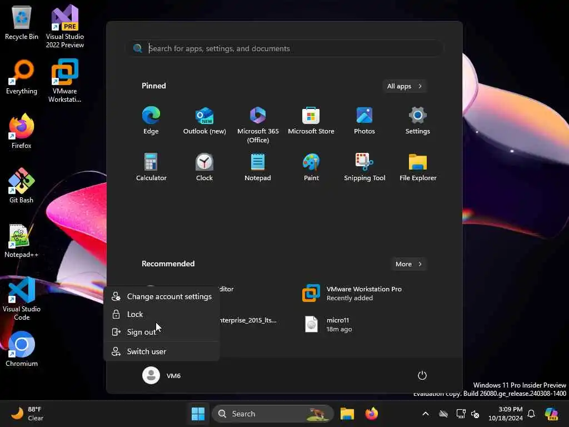Choose Switch user option
Image resolution: width=569 pixels, height=427 pixels.
(x=162, y=351)
